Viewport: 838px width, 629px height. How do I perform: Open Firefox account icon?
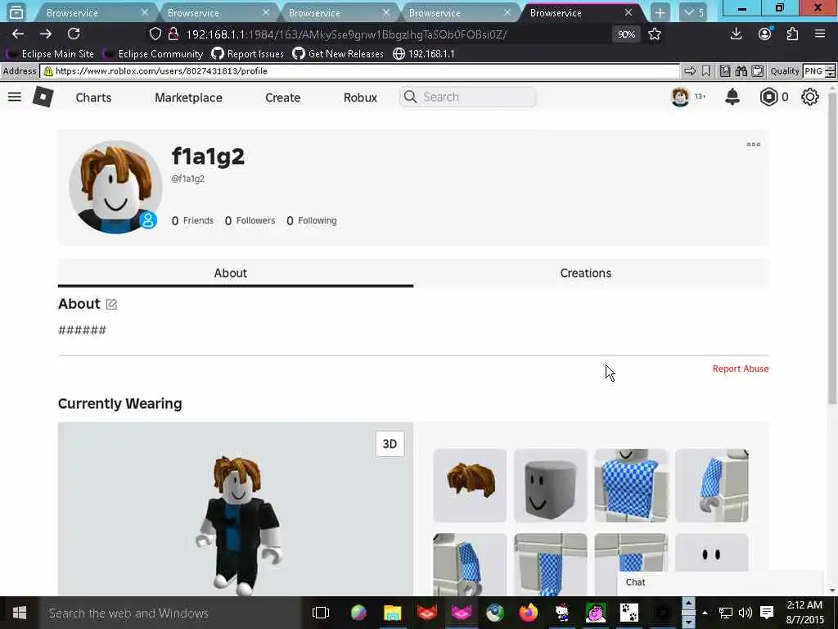765,34
